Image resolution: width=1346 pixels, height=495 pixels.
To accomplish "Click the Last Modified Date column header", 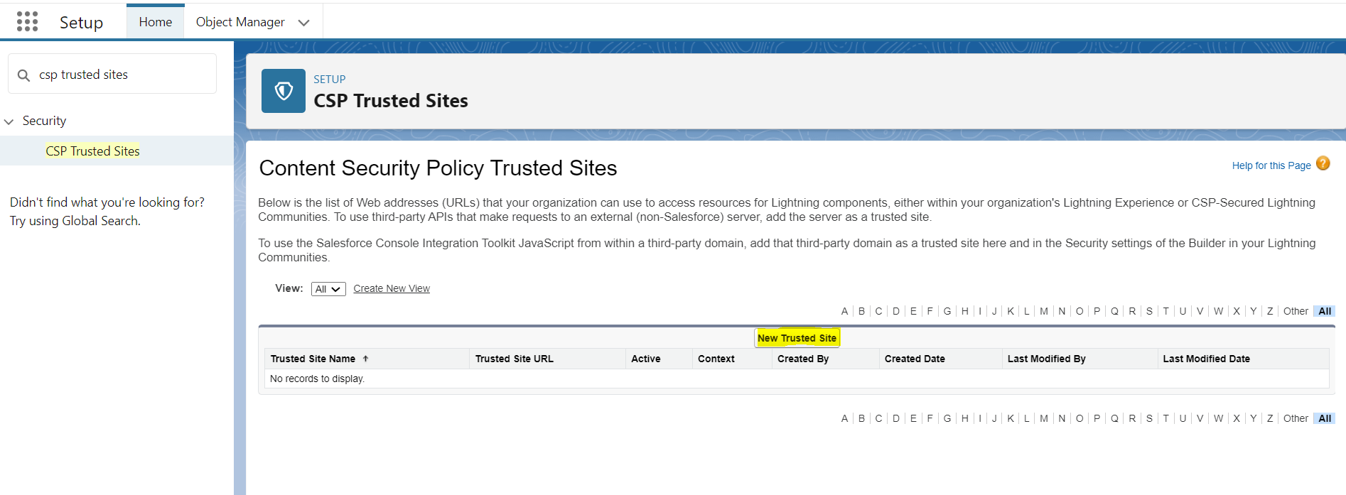I will [1206, 359].
